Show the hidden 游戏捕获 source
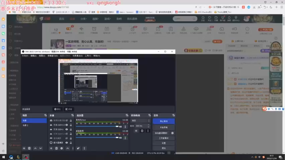 tap(67, 138)
